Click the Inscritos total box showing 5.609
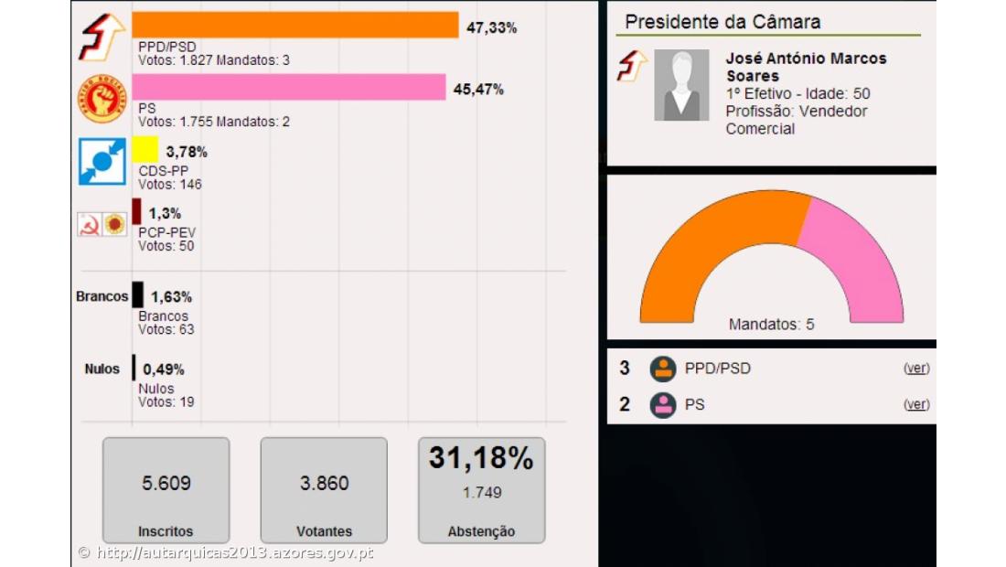Viewport: 1006px width, 567px height. 166,489
